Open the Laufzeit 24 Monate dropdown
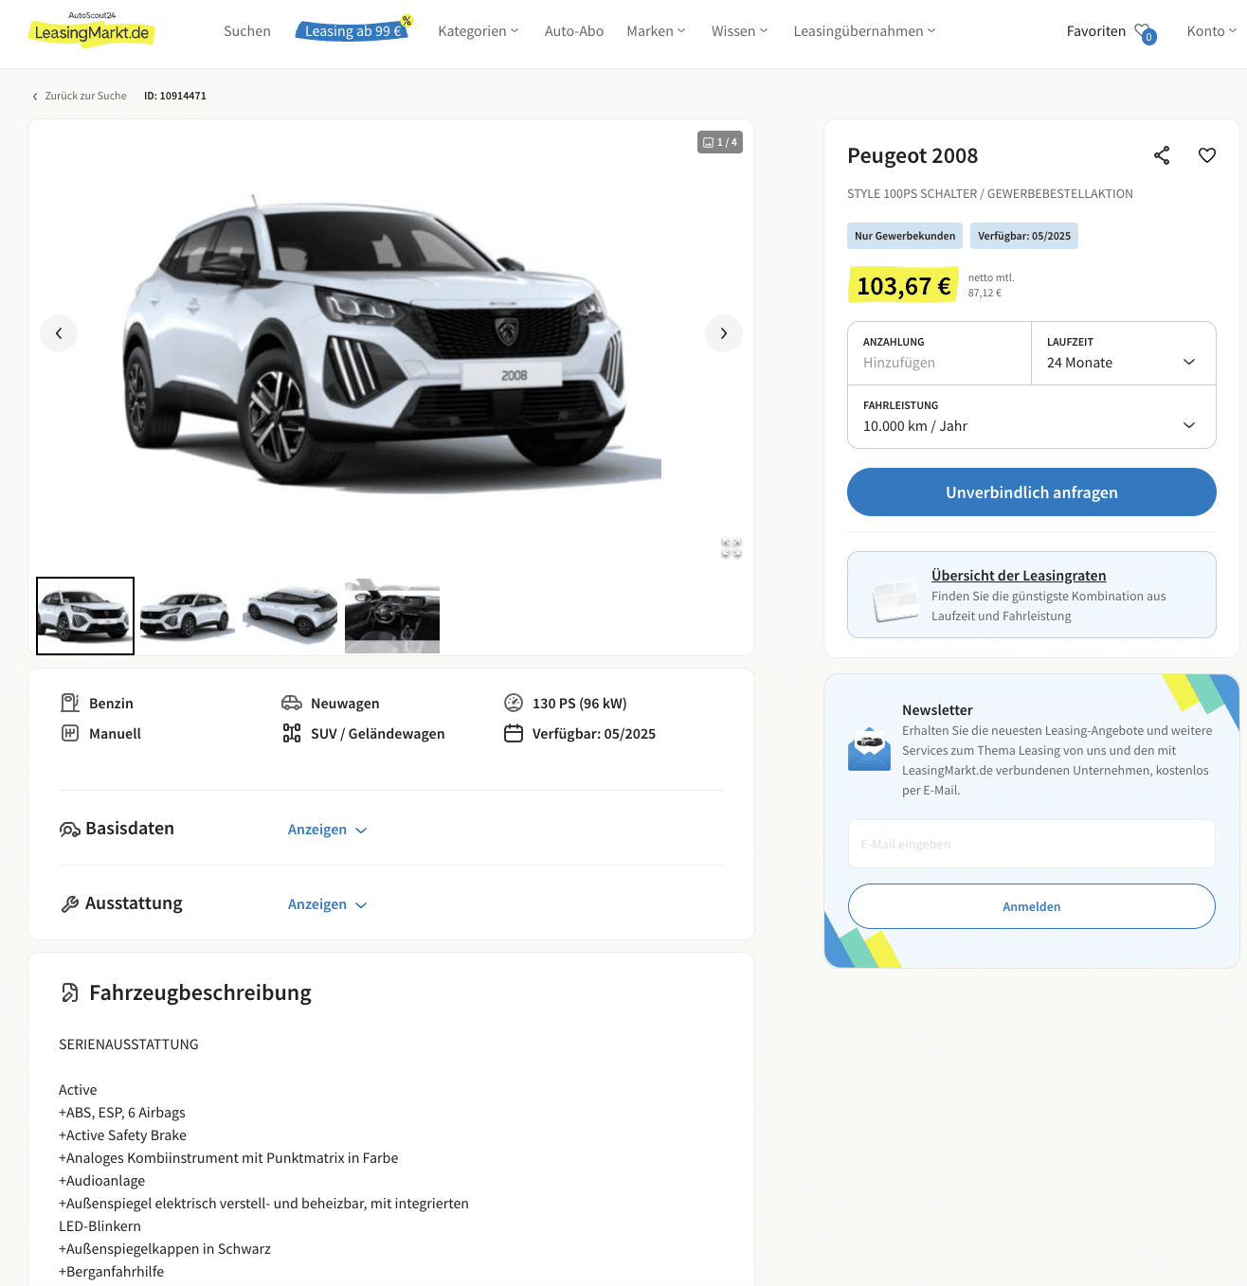 tap(1123, 353)
